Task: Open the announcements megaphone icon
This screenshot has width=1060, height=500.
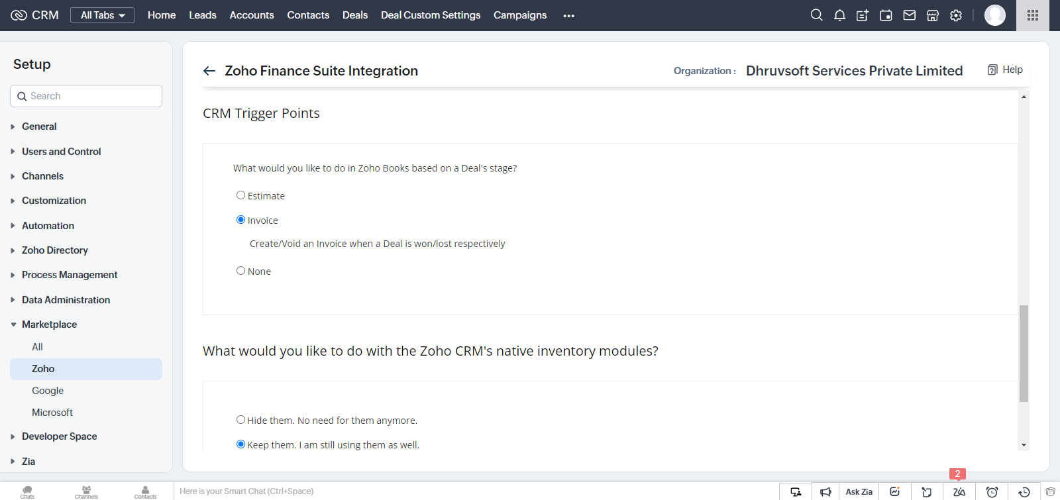Action: (x=825, y=491)
